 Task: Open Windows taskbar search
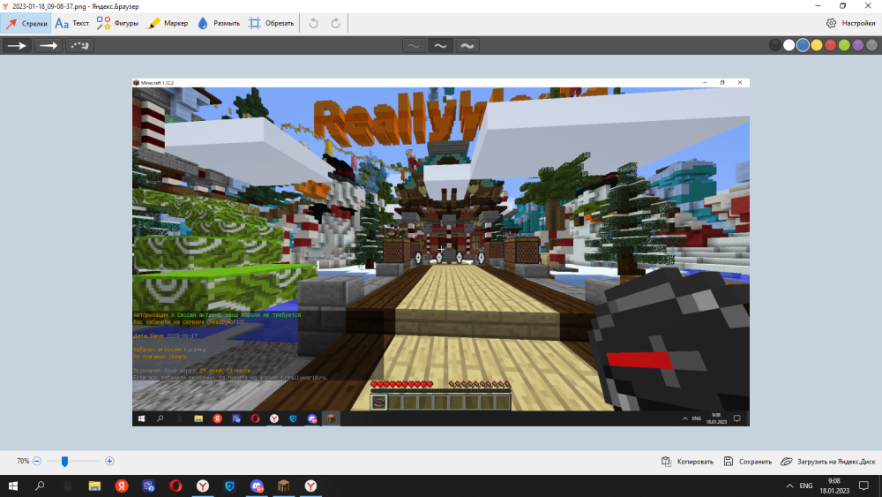point(40,486)
